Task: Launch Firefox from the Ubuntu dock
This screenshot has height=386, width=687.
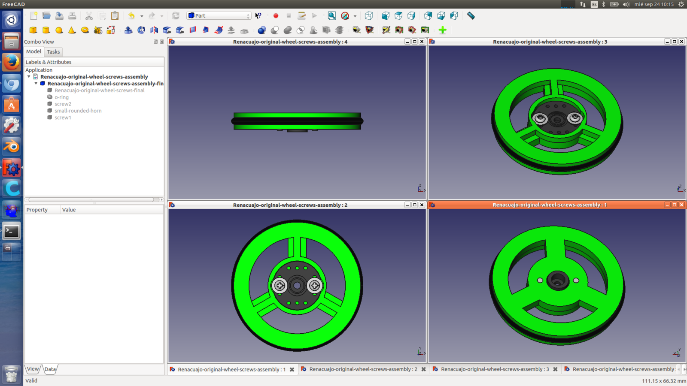Action: [x=12, y=62]
